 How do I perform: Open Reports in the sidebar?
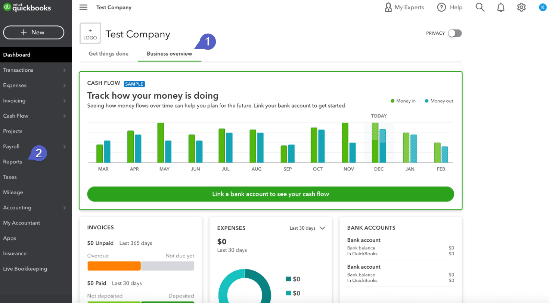pos(13,162)
